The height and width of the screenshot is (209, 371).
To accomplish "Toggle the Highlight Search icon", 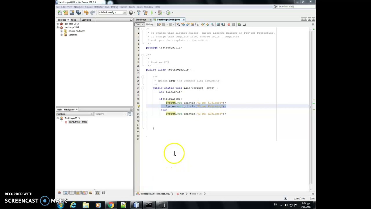I will click(192, 24).
